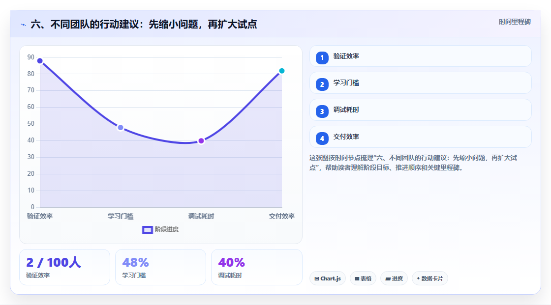The width and height of the screenshot is (551, 305).
Task: Select the 学习门槛 milestone row
Action: coord(420,83)
